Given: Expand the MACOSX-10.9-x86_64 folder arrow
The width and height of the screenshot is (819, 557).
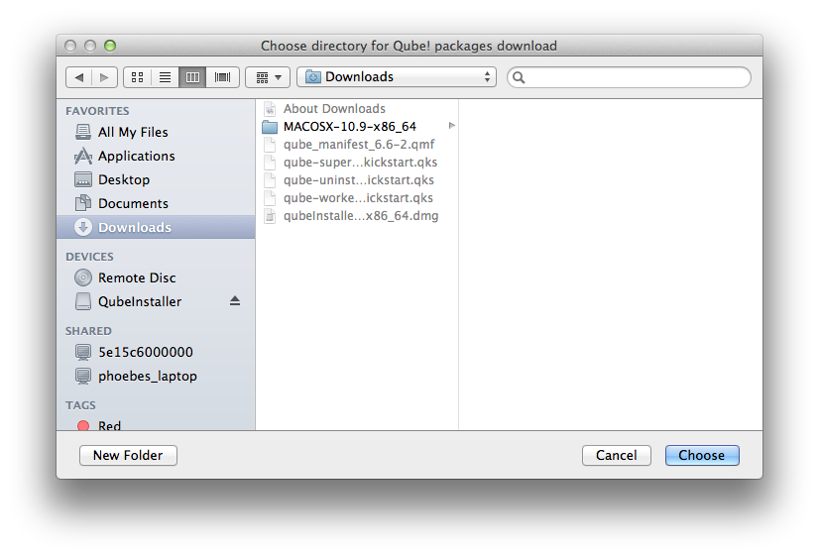Looking at the screenshot, I should (452, 126).
